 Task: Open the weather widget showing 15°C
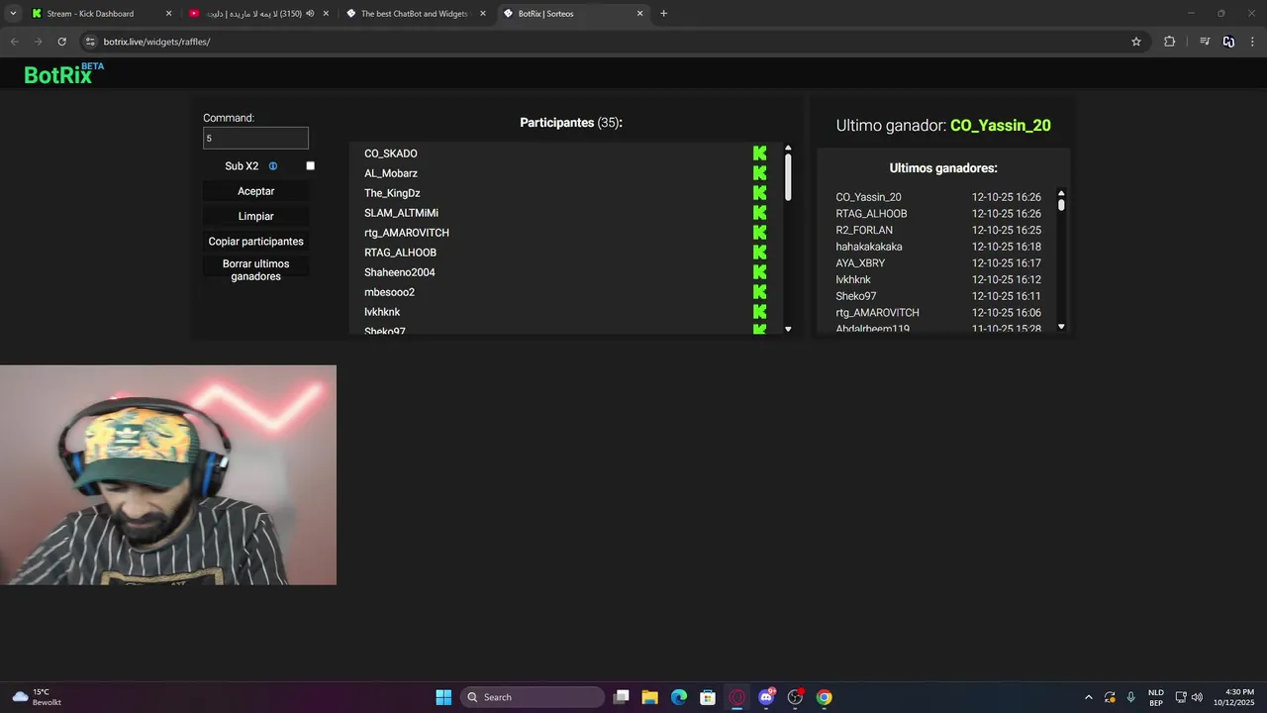pyautogui.click(x=37, y=697)
